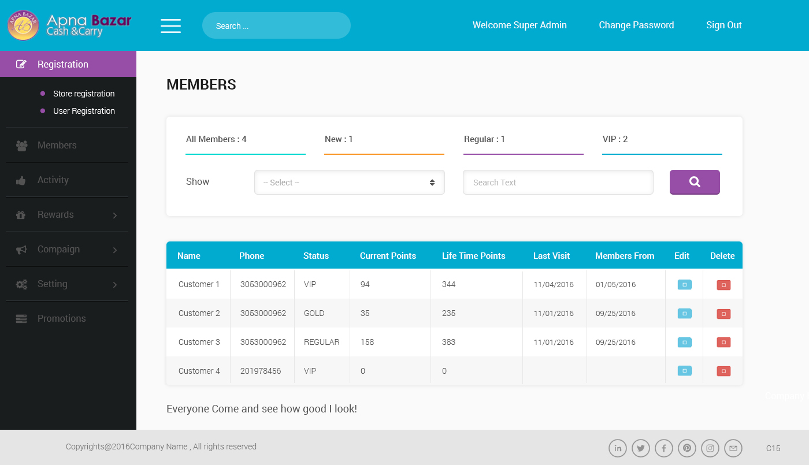
Task: Click the email envelope footer icon
Action: click(x=733, y=448)
